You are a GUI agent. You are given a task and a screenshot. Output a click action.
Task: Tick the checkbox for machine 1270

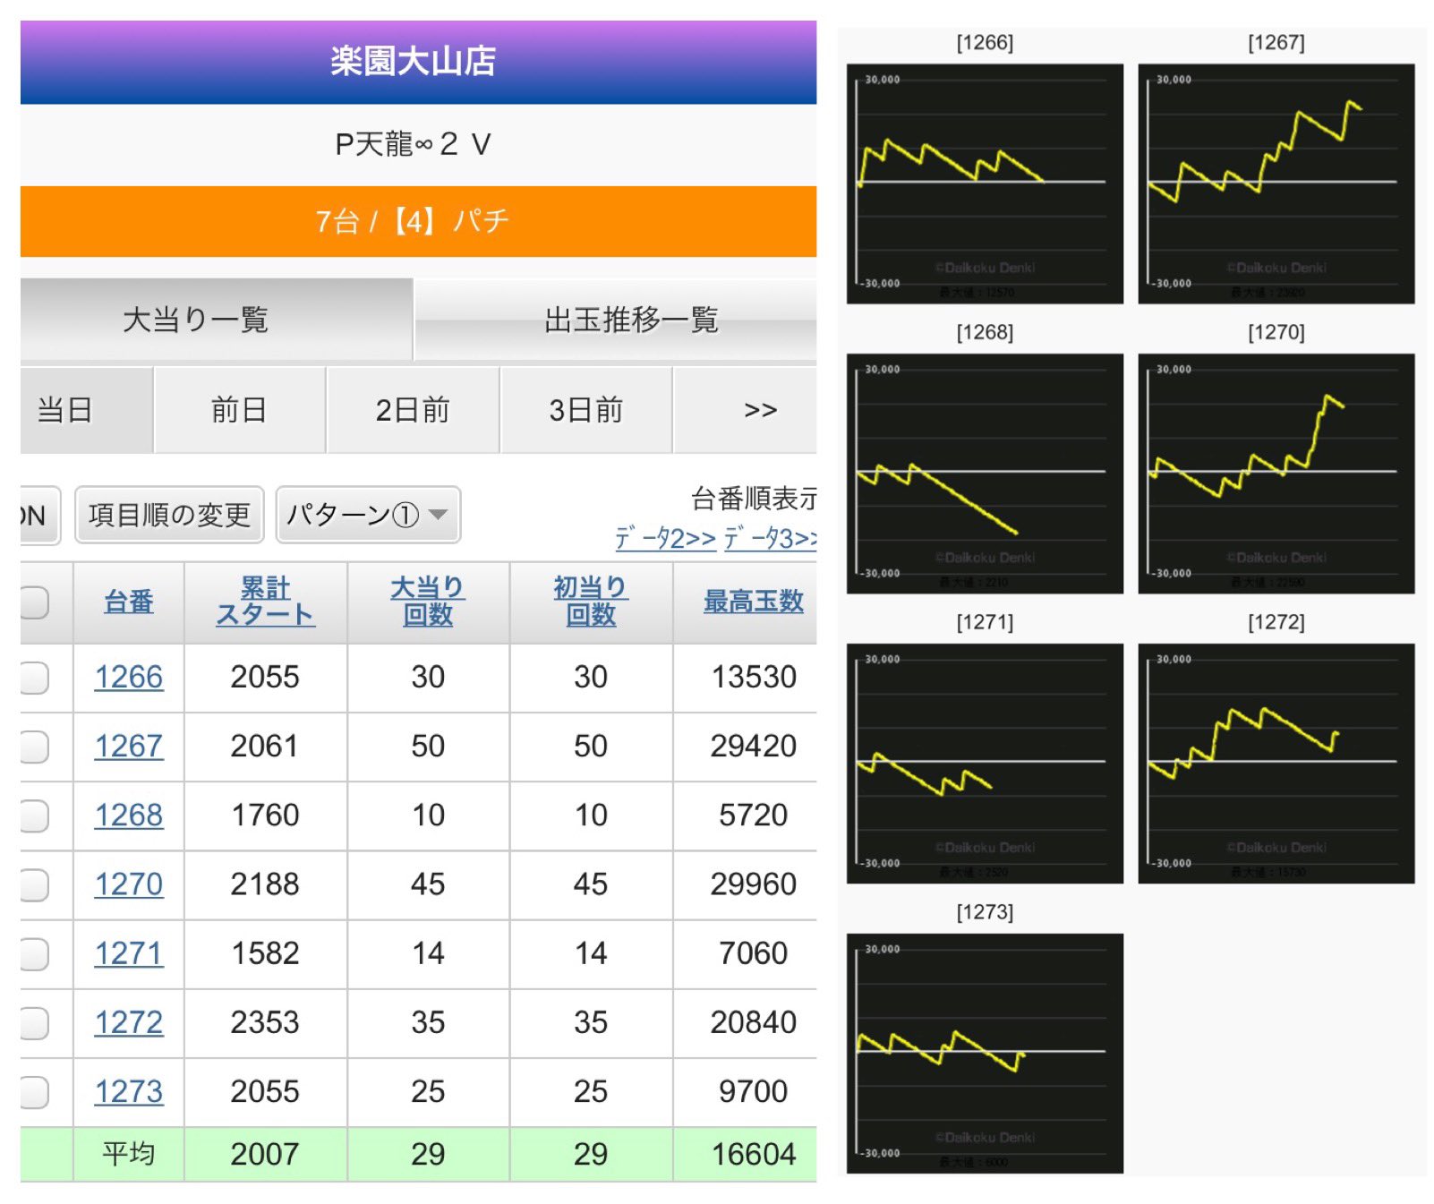click(34, 884)
